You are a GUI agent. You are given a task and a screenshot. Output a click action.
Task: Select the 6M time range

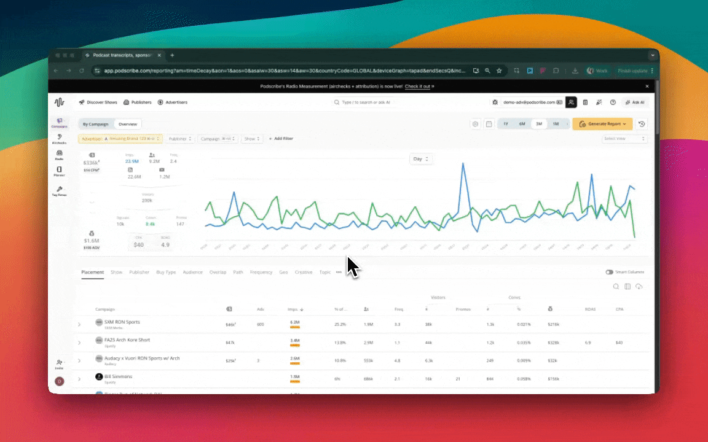point(522,124)
